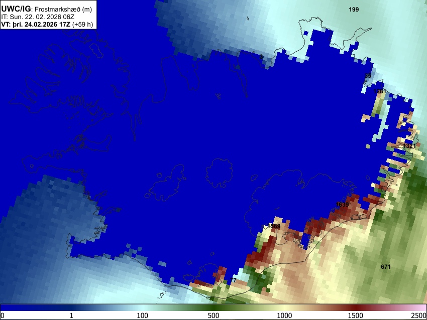Click the 'VT: þri. 24.02.2026 17Z' valid time
Viewport: 427px width, 320px height.
coord(36,24)
